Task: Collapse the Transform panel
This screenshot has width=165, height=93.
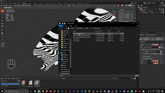Action: 119,10
